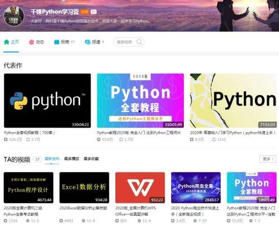The width and height of the screenshot is (279, 228).
Task: Click the 2020版全国计算机二级 video title link
Action: tap(23, 211)
